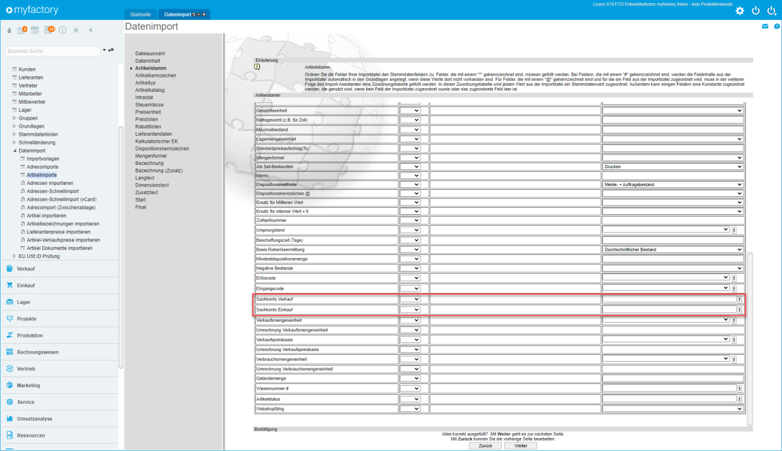Open the Negative Bestände value dropdown
The image size is (782, 451).
pos(673,269)
